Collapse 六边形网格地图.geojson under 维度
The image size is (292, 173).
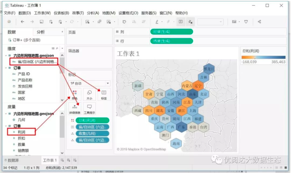coord(6,56)
